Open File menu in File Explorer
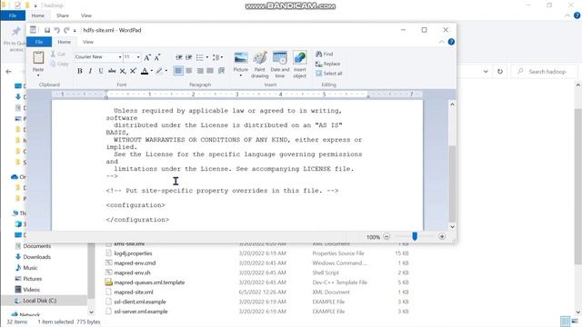The image size is (582, 327). 13,15
